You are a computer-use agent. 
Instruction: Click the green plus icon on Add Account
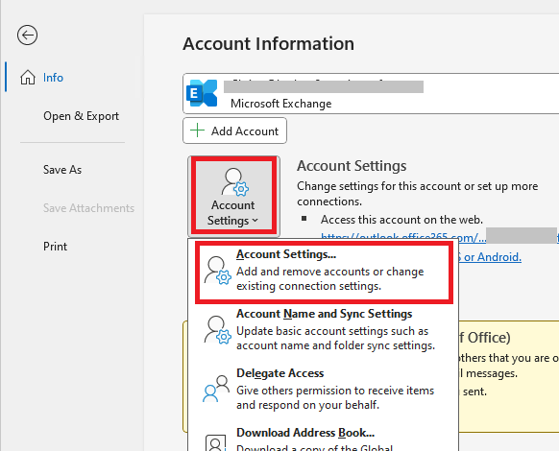point(197,131)
